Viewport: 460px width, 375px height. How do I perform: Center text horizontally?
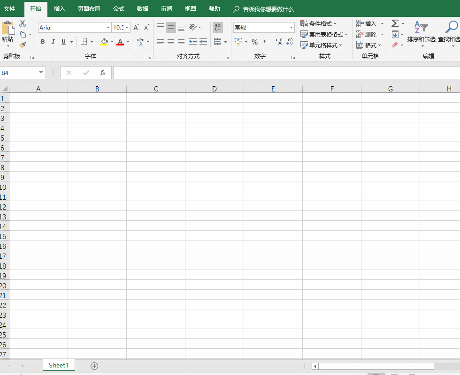[171, 42]
